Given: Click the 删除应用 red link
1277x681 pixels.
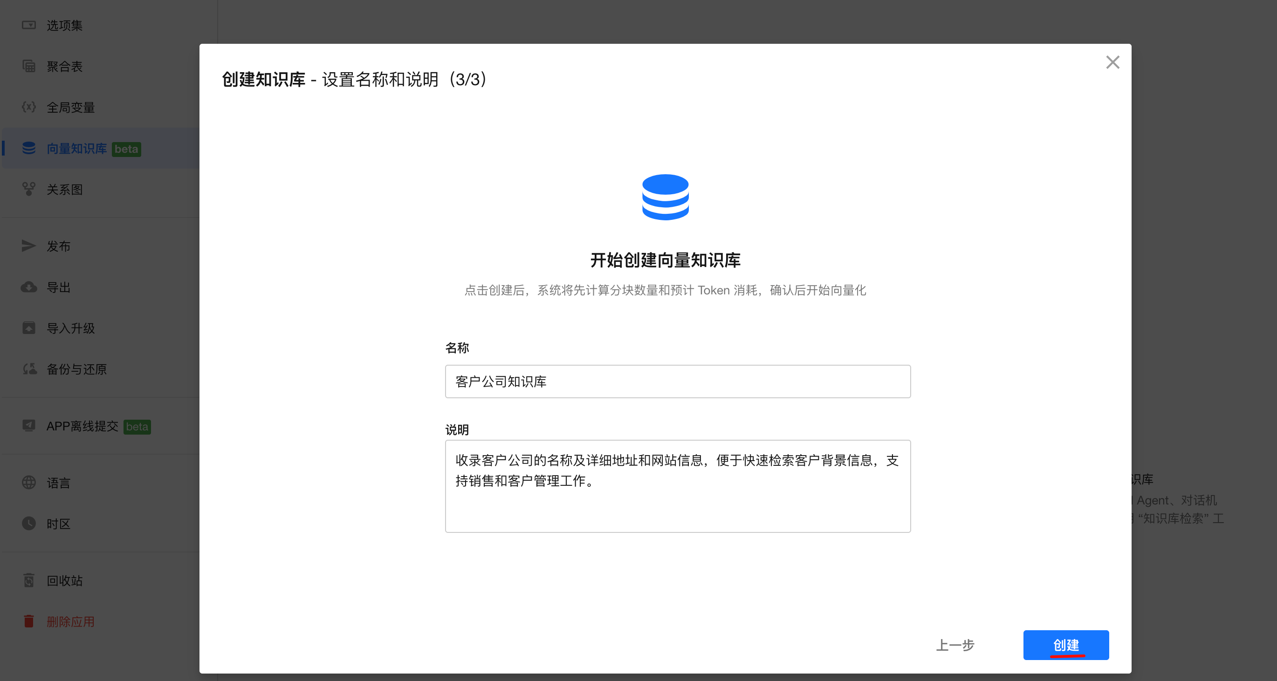Looking at the screenshot, I should pyautogui.click(x=70, y=621).
